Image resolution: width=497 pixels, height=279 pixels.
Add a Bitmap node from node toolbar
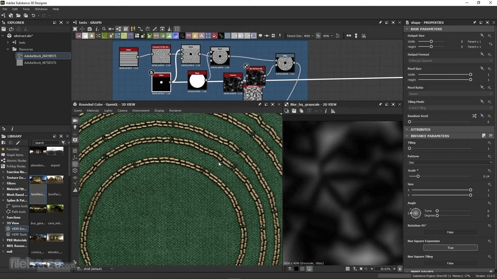pos(78,36)
